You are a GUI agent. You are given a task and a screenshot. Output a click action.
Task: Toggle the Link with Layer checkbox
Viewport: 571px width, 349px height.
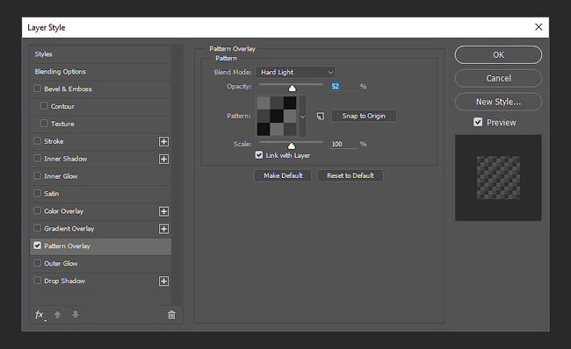pos(259,155)
